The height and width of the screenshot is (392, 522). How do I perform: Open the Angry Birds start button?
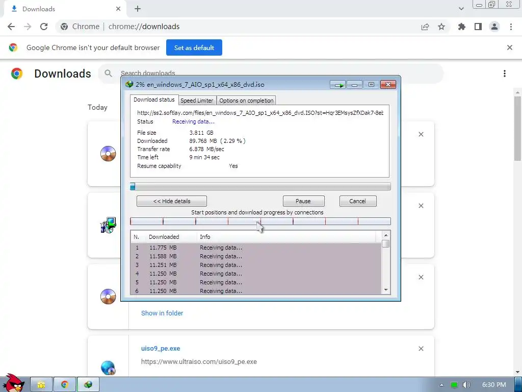click(x=13, y=383)
